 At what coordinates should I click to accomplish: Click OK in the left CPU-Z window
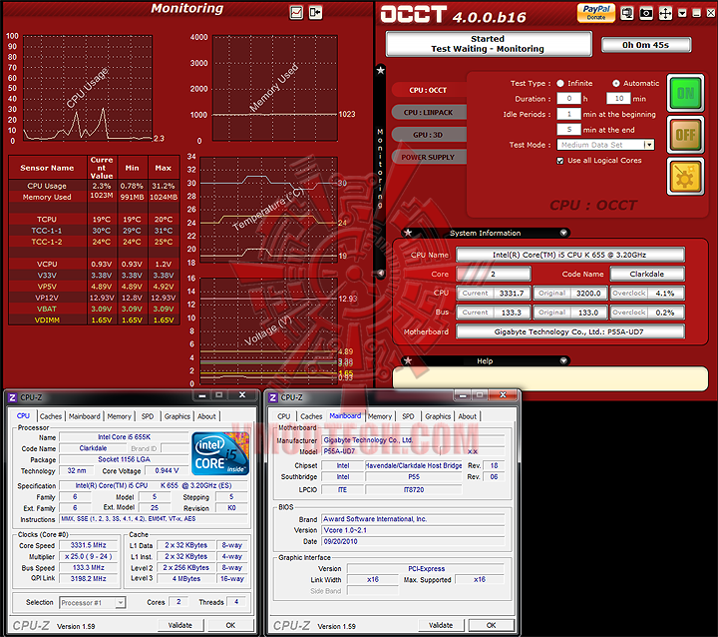[230, 625]
